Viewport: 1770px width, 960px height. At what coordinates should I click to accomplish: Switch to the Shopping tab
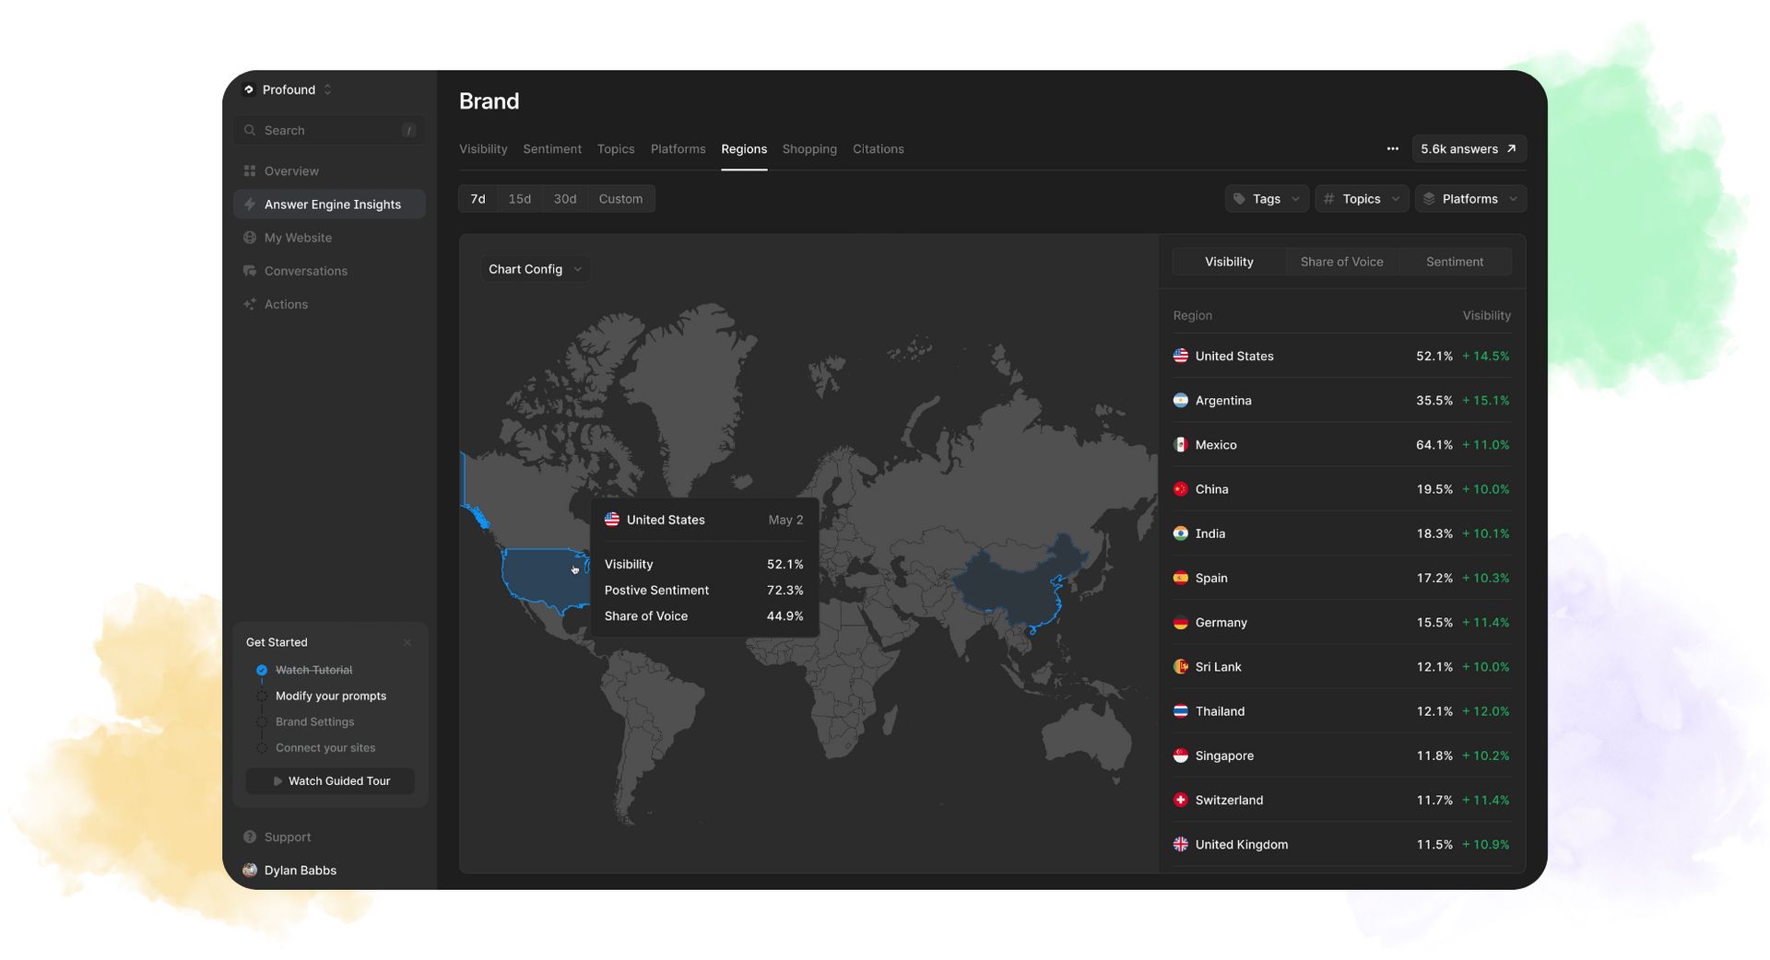tap(809, 149)
